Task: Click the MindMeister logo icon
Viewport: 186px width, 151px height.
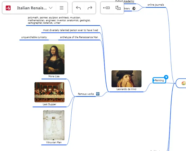Action: 8,8
